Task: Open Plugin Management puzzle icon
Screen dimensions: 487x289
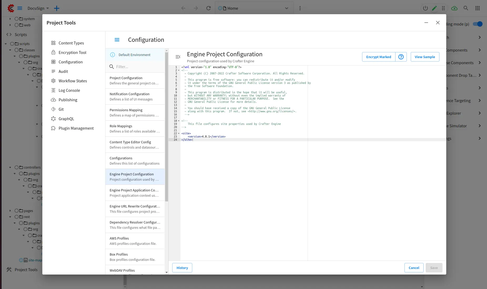Action: (53, 128)
